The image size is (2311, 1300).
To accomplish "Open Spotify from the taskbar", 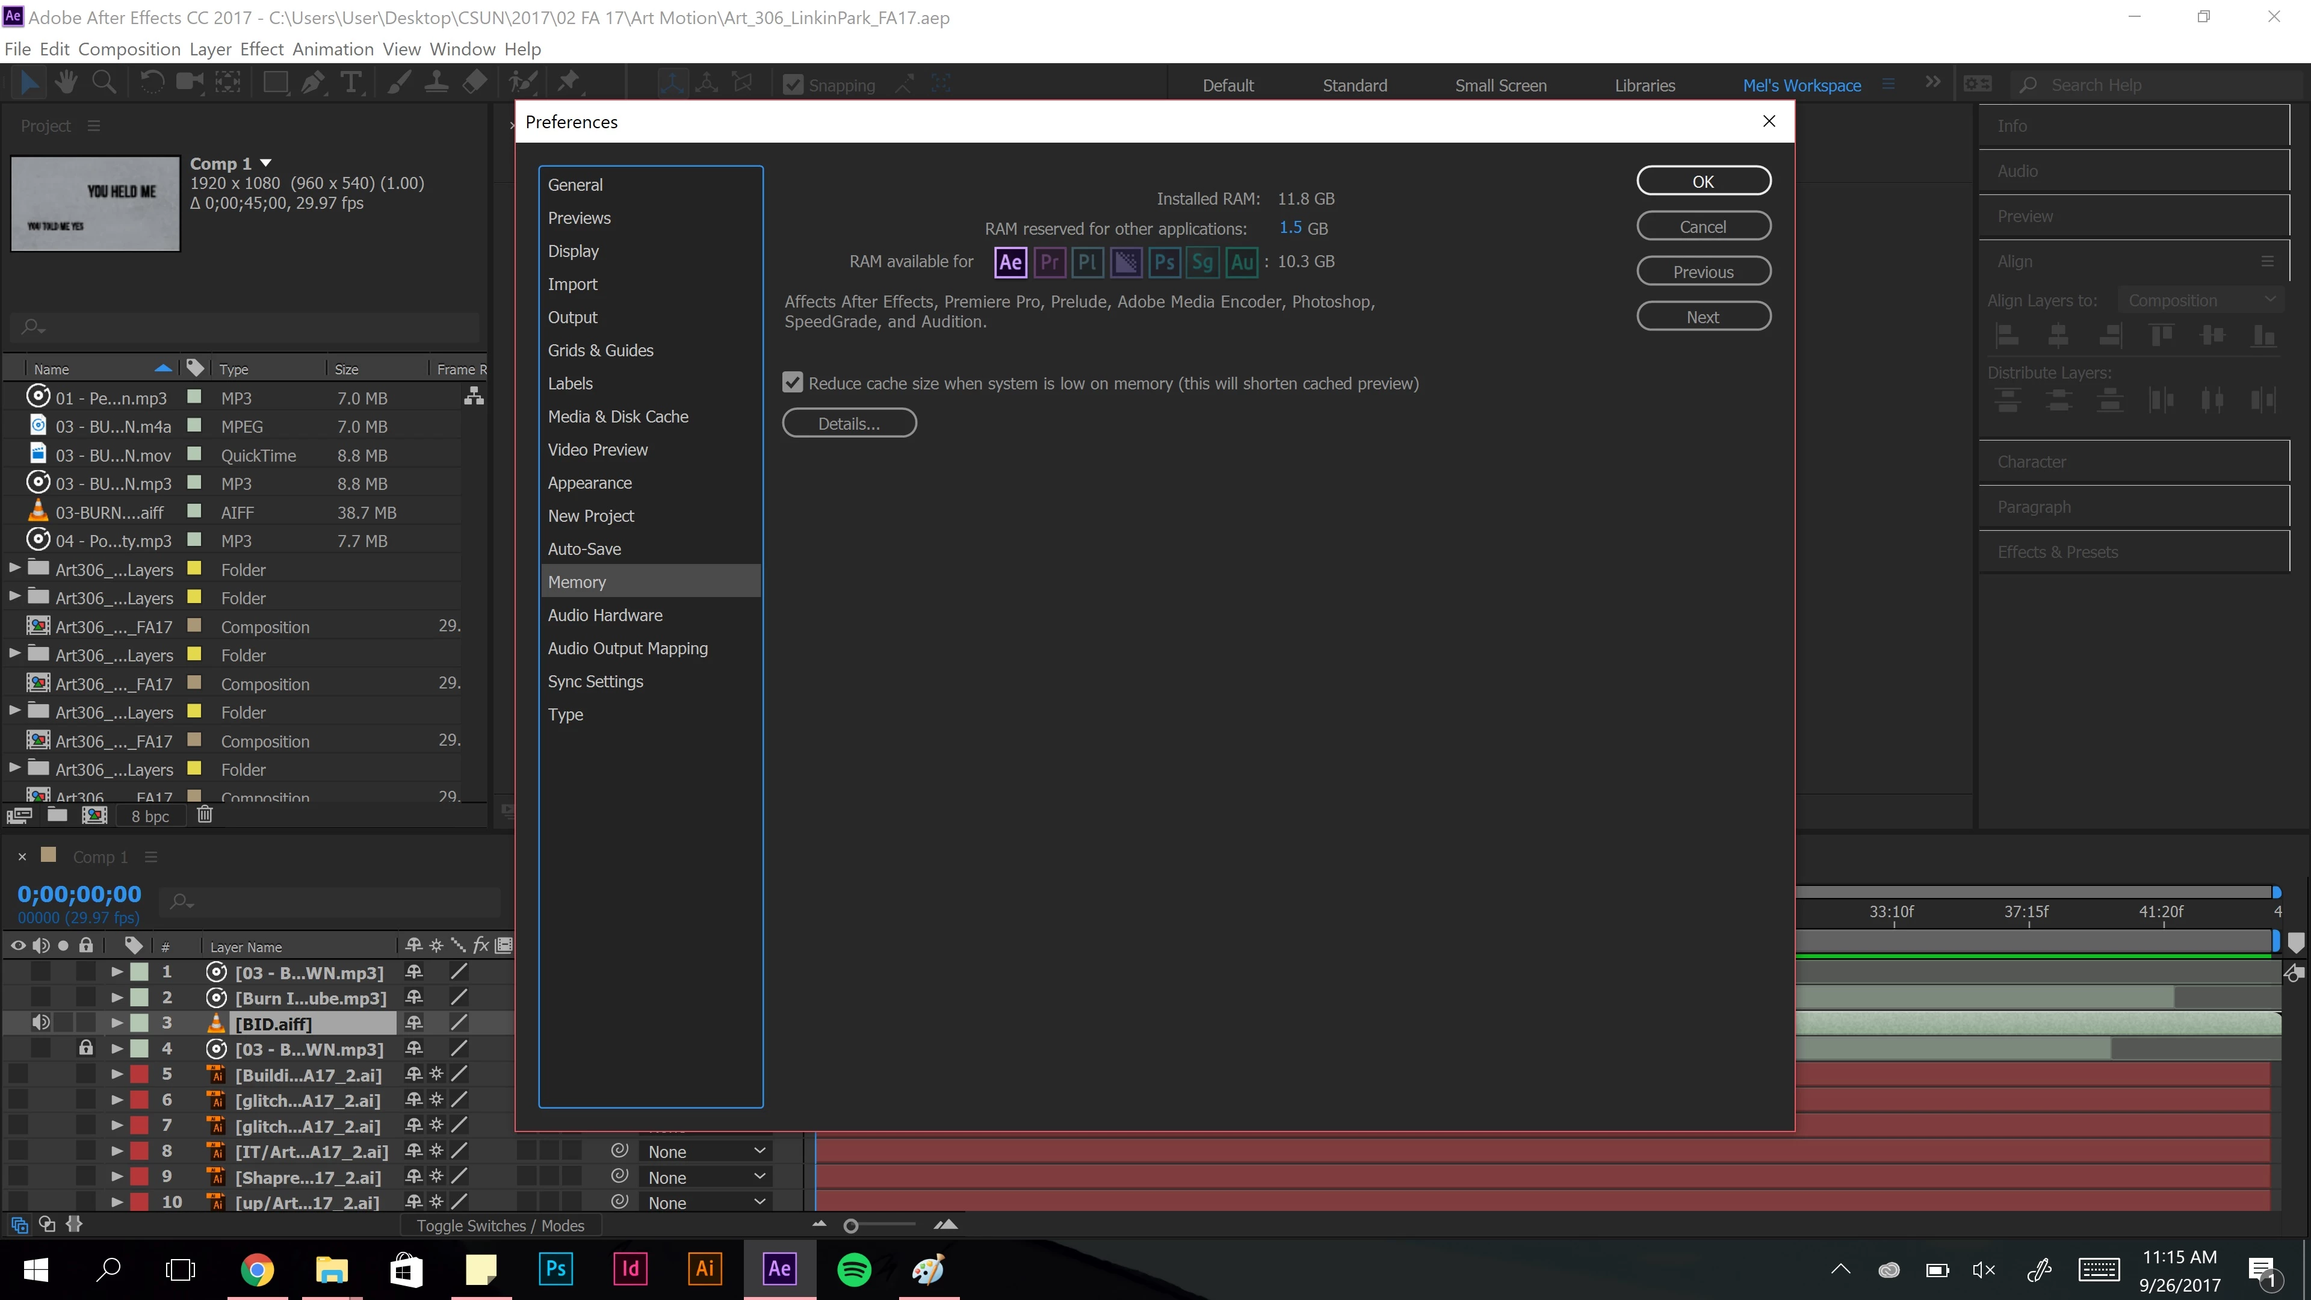I will pyautogui.click(x=853, y=1269).
